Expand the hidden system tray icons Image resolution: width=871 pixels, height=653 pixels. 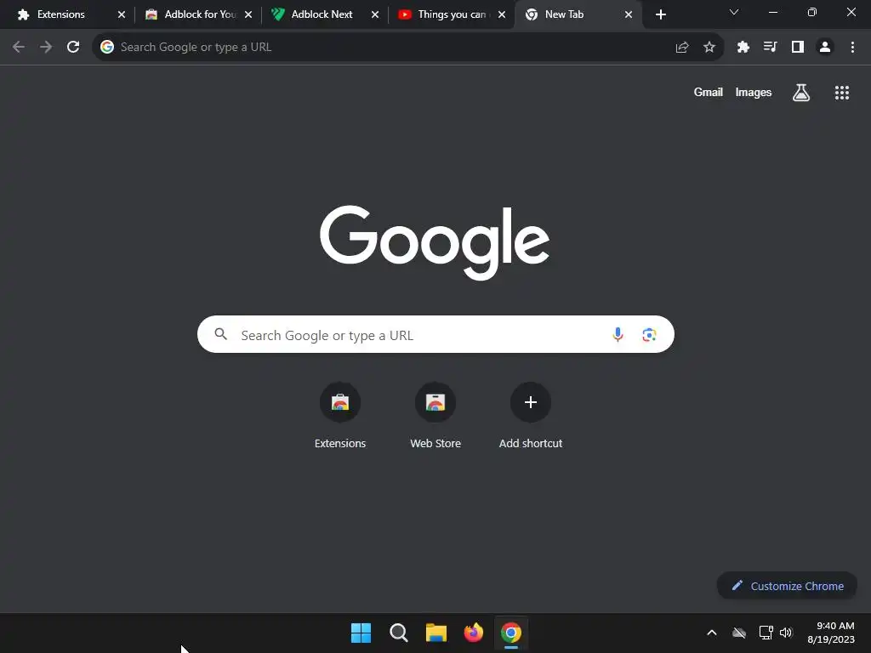pyautogui.click(x=712, y=633)
